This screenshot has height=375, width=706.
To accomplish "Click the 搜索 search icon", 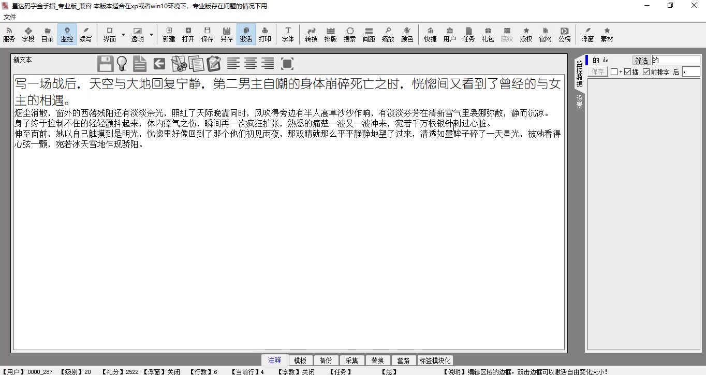I will 349,34.
